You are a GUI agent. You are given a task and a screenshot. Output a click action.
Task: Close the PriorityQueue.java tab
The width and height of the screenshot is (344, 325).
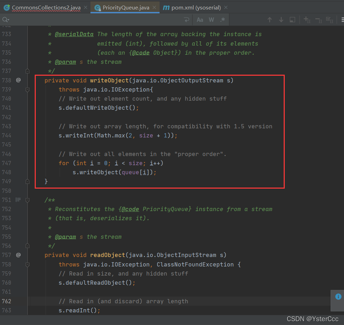click(x=154, y=7)
